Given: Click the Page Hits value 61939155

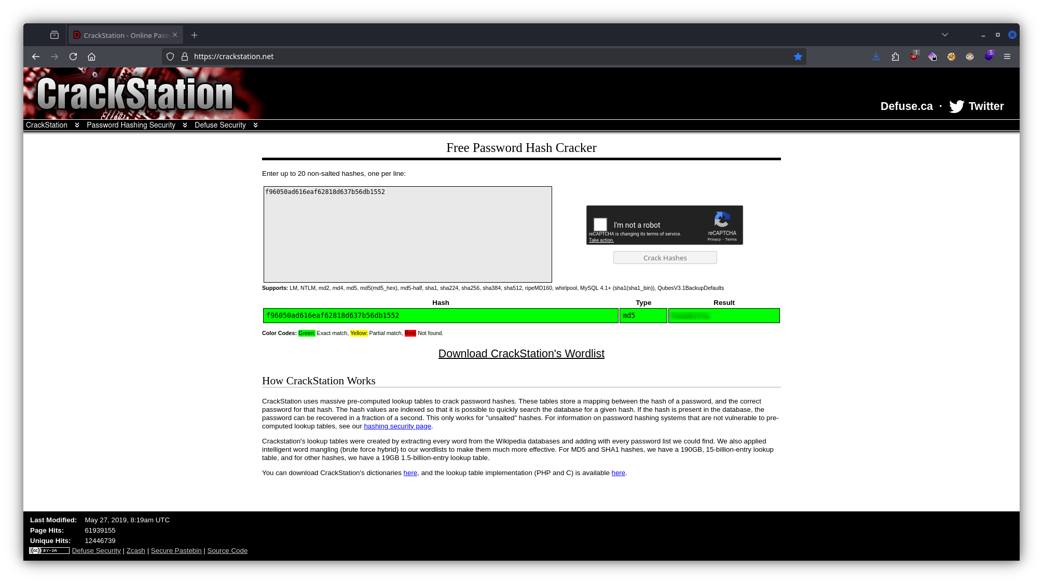Looking at the screenshot, I should coord(100,531).
